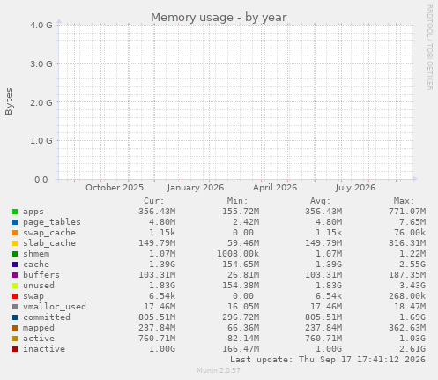Click the 'January 2026' axis label
This screenshot has width=438, height=380.
[196, 188]
